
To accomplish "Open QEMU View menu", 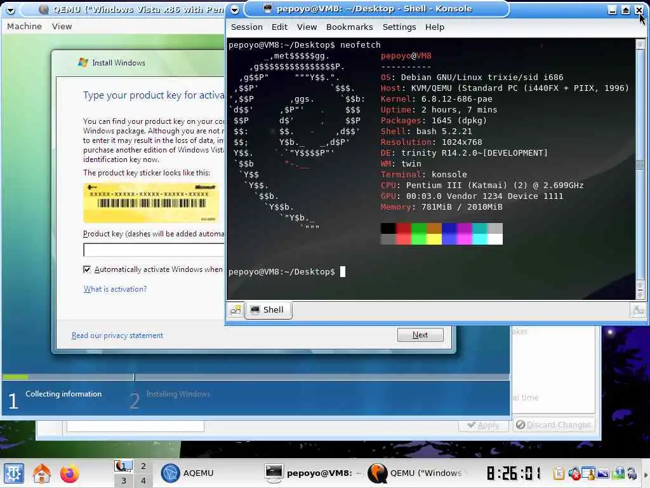I will (x=62, y=26).
